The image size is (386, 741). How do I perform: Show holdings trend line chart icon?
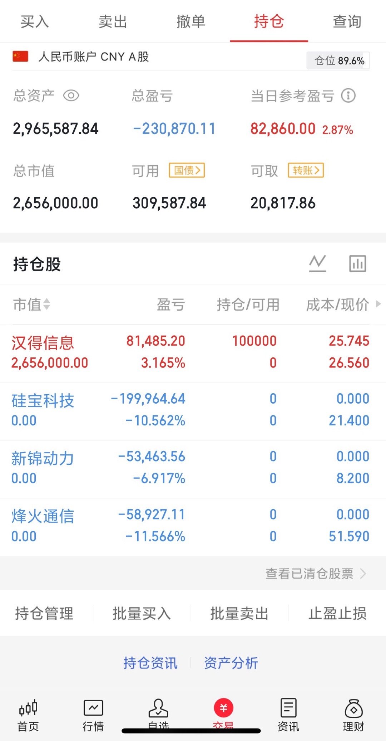click(x=318, y=263)
